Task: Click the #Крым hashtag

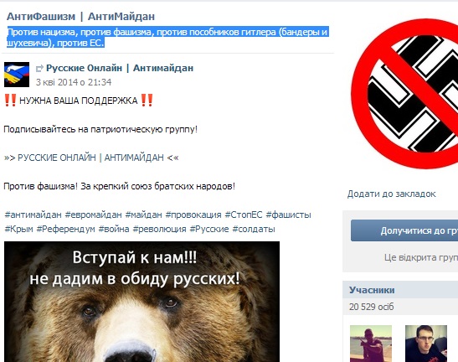Action: (18, 229)
